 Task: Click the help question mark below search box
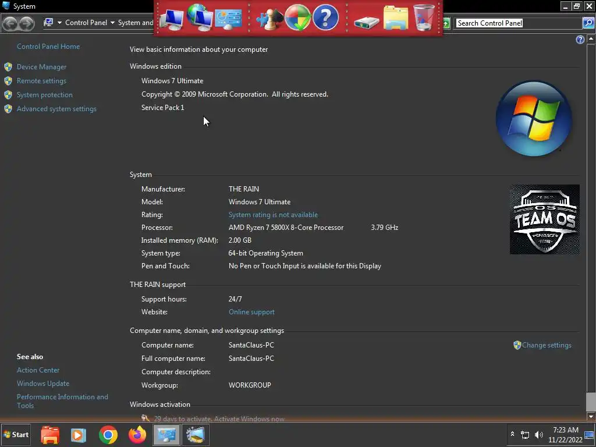click(580, 40)
